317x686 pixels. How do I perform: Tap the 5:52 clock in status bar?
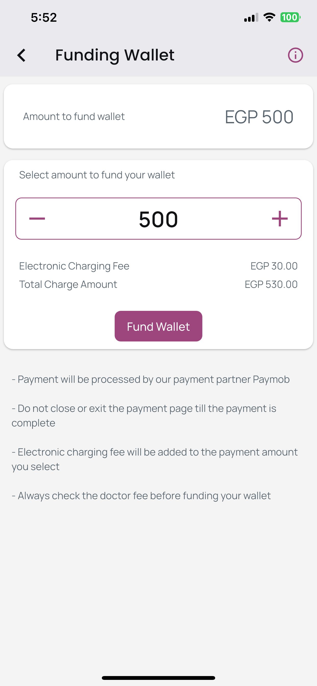44,18
